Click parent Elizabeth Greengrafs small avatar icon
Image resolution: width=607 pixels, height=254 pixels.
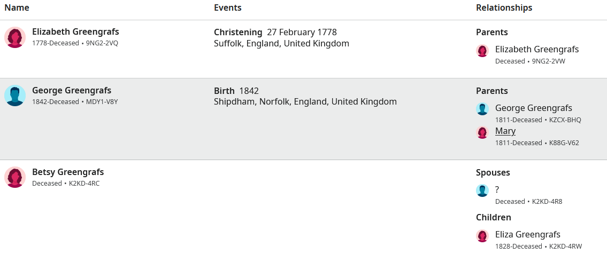pos(482,51)
